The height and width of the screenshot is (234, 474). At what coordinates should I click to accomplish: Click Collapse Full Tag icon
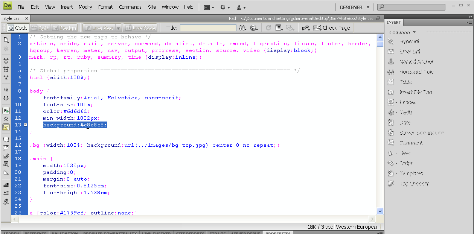coord(6,60)
